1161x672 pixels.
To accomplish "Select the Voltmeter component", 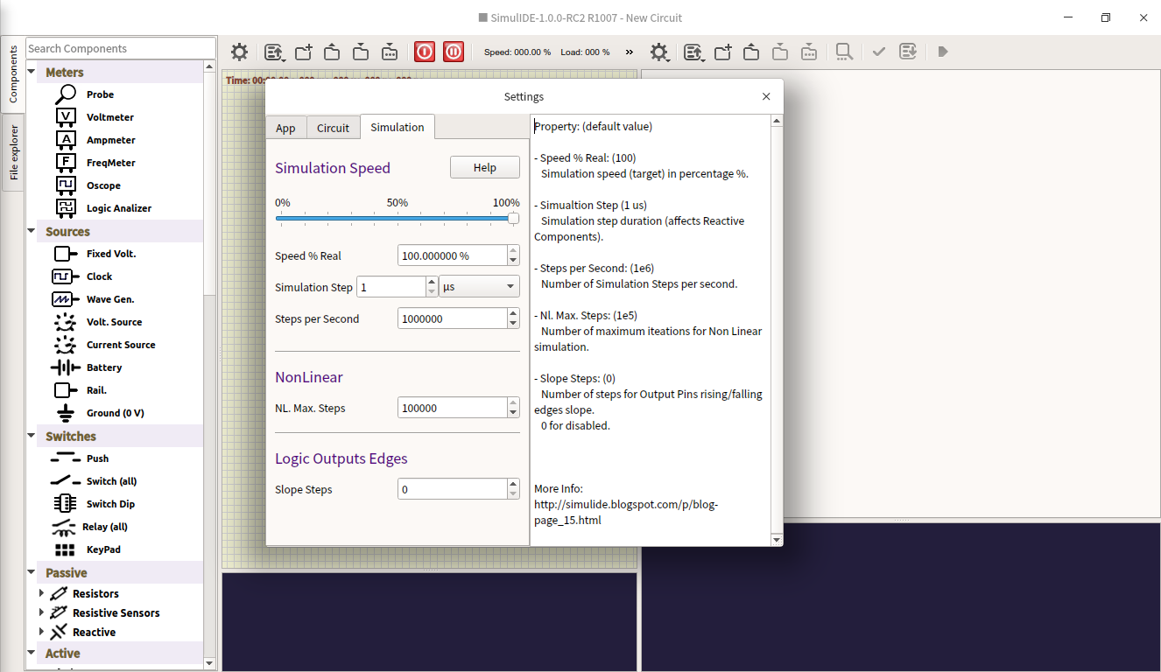I will pyautogui.click(x=109, y=117).
